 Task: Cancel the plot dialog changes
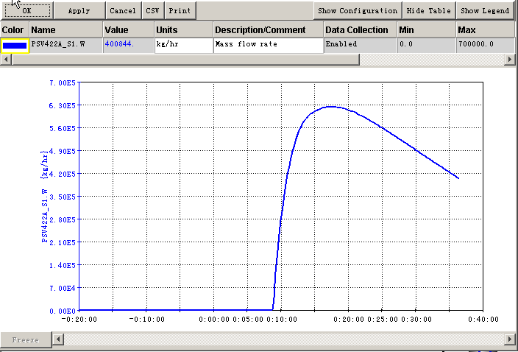click(123, 11)
